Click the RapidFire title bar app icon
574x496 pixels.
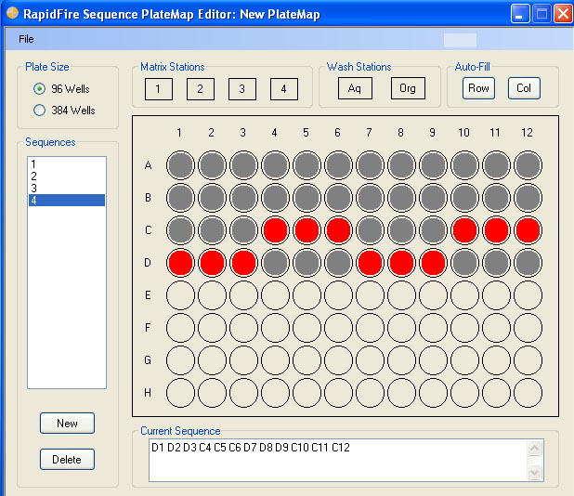(12, 13)
